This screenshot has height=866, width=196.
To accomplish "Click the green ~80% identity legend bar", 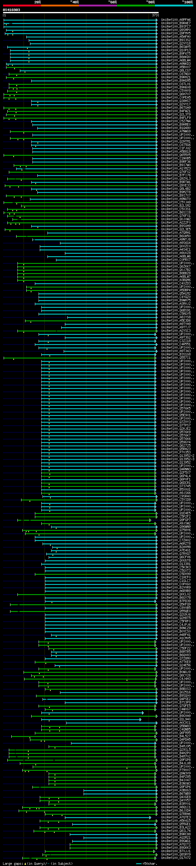I will coord(136,6).
